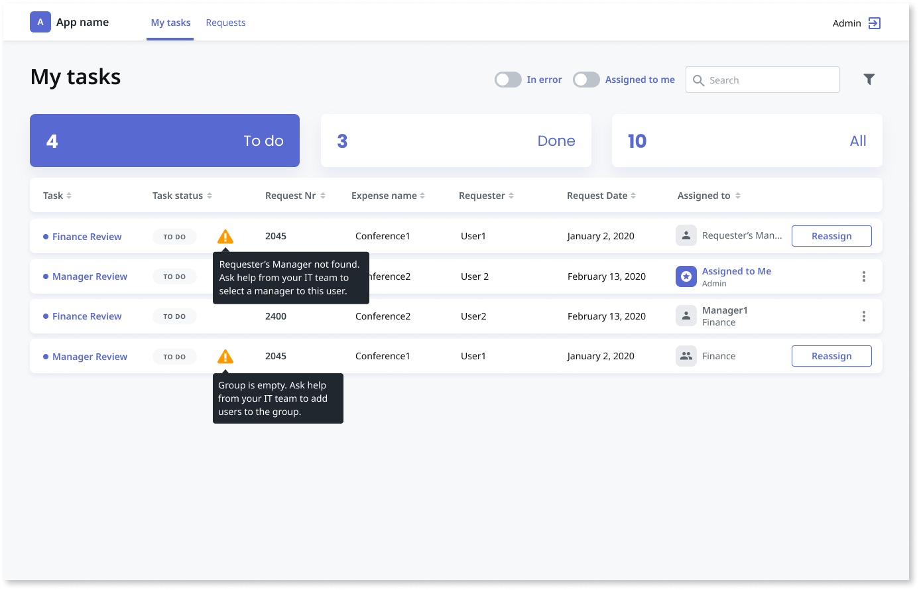Screen dimensions: 919x590
Task: Select the All card with 10 tasks
Action: tap(747, 141)
